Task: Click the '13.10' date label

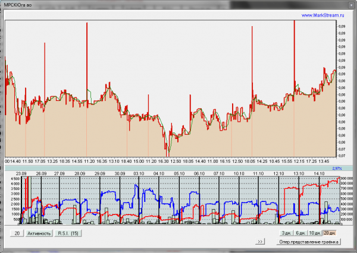Action: (299, 173)
